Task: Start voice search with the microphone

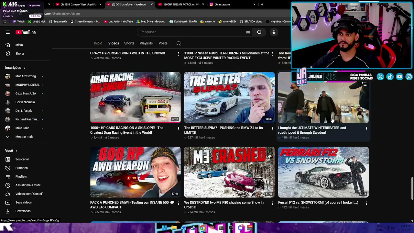Action: coord(274,32)
